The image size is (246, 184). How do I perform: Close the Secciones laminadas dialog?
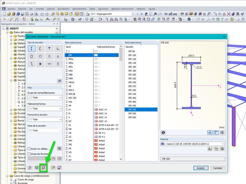224,36
